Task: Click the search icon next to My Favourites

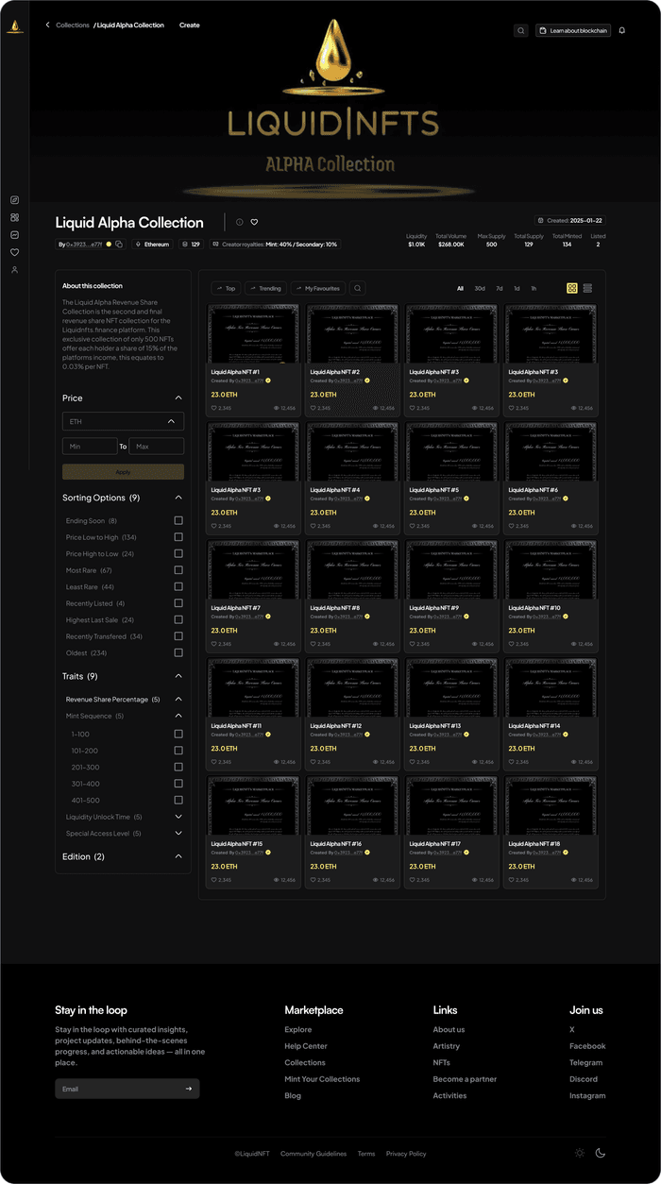Action: (358, 288)
